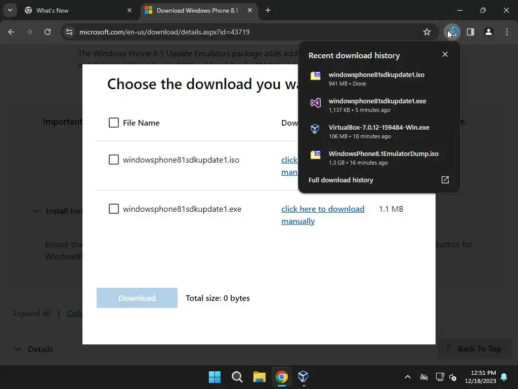This screenshot has height=389, width=518.
Task: Click the Back To Top button
Action: (474, 348)
